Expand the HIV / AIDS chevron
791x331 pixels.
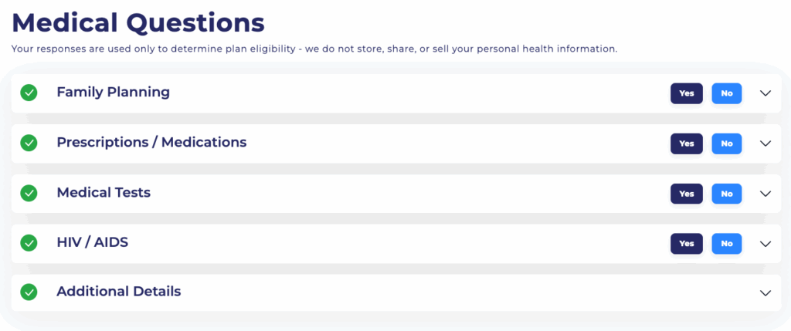[766, 244]
